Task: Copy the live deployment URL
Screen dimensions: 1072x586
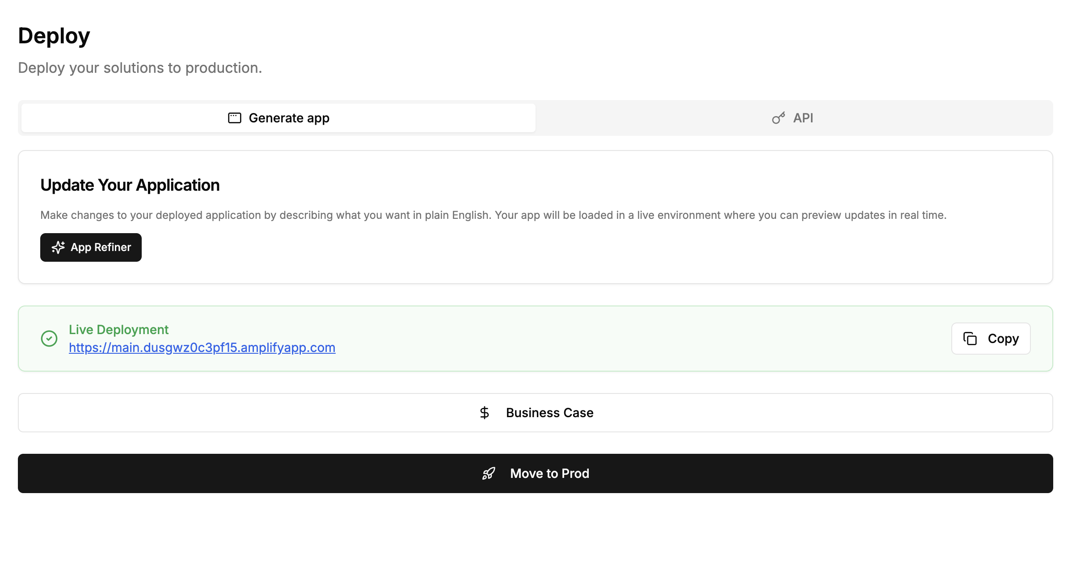Action: click(x=1003, y=339)
